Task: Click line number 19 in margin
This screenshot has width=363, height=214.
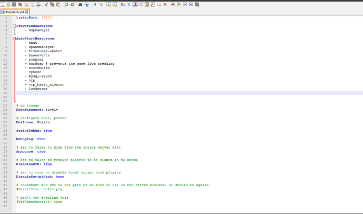Action: (x=5, y=93)
